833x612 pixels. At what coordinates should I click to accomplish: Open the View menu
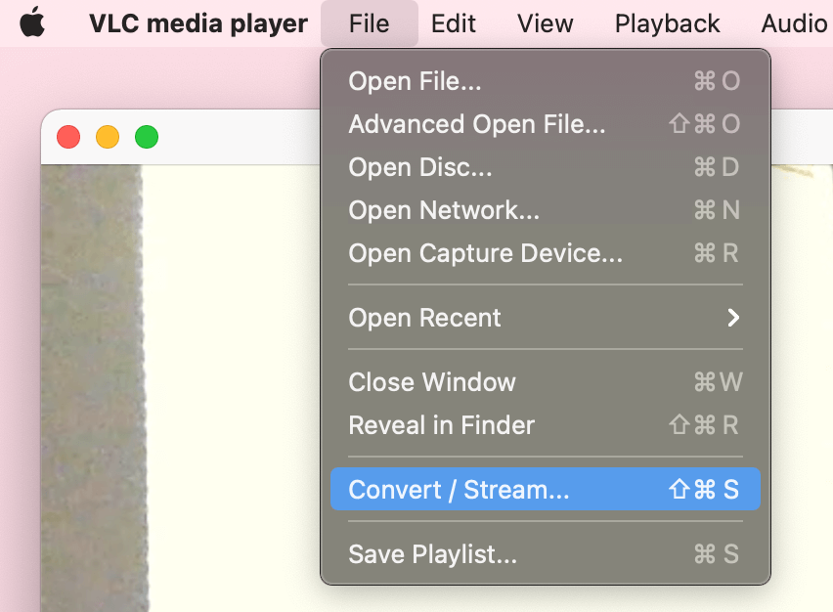click(545, 22)
